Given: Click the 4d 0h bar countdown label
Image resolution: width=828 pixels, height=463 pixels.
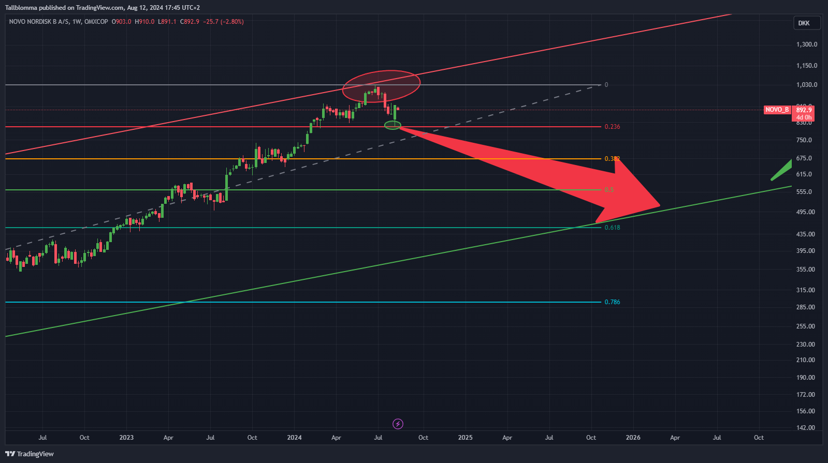Looking at the screenshot, I should 804,117.
